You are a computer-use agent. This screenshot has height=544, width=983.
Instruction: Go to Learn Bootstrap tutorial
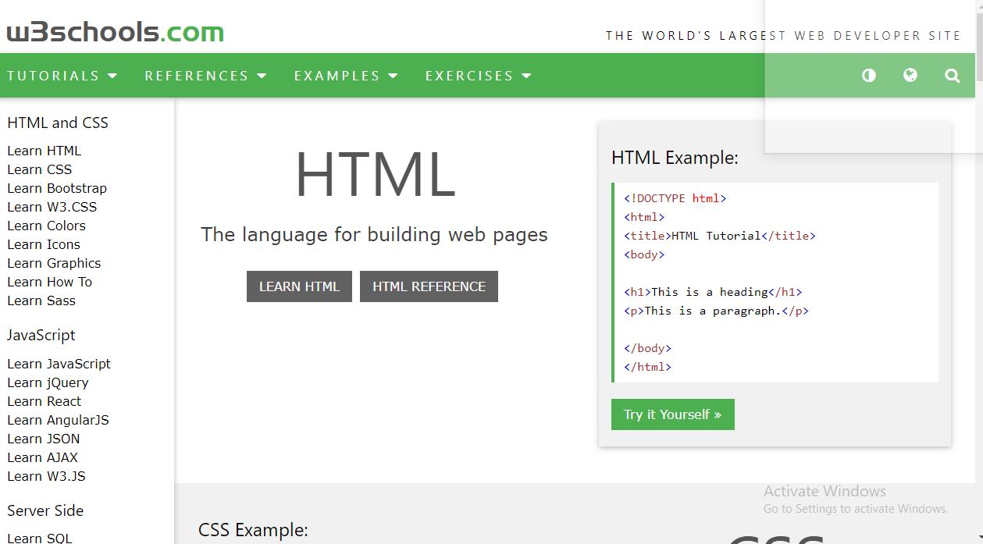tap(57, 188)
